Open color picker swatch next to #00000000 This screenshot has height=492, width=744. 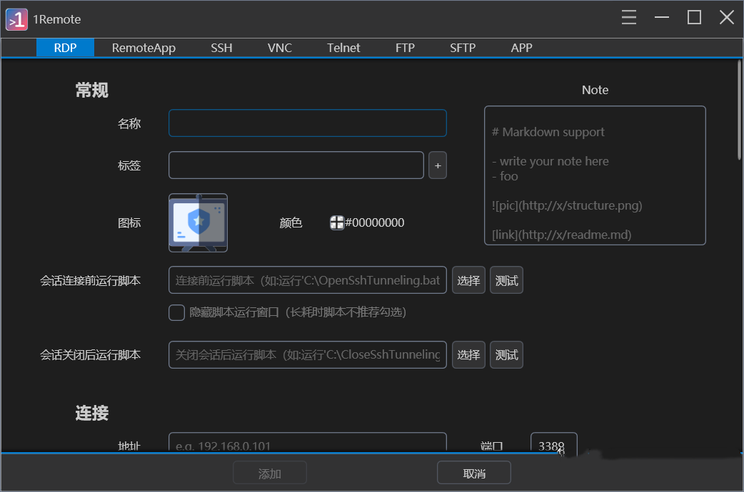[336, 222]
